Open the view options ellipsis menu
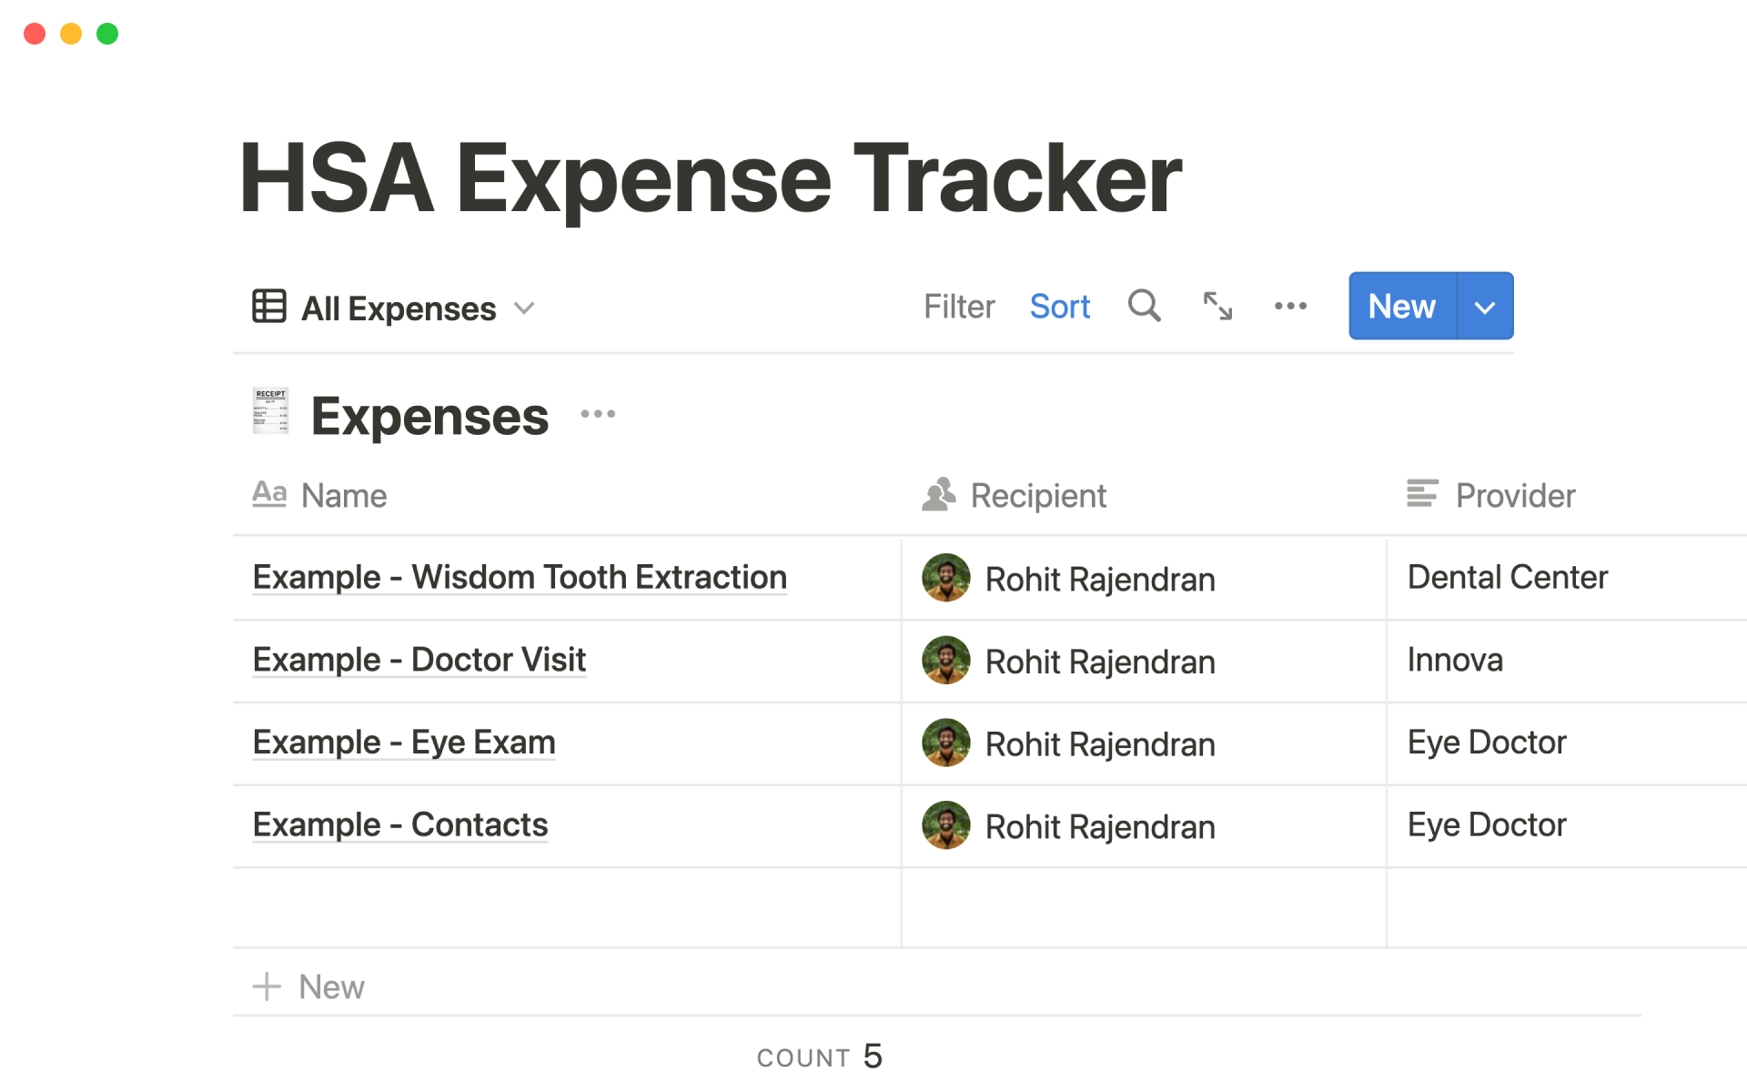The image size is (1747, 1092). point(1290,306)
